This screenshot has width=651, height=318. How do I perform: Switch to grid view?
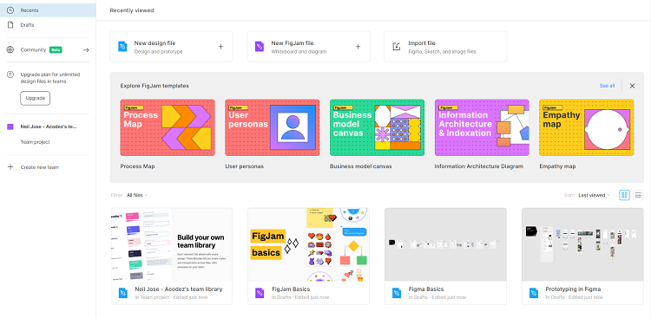624,195
